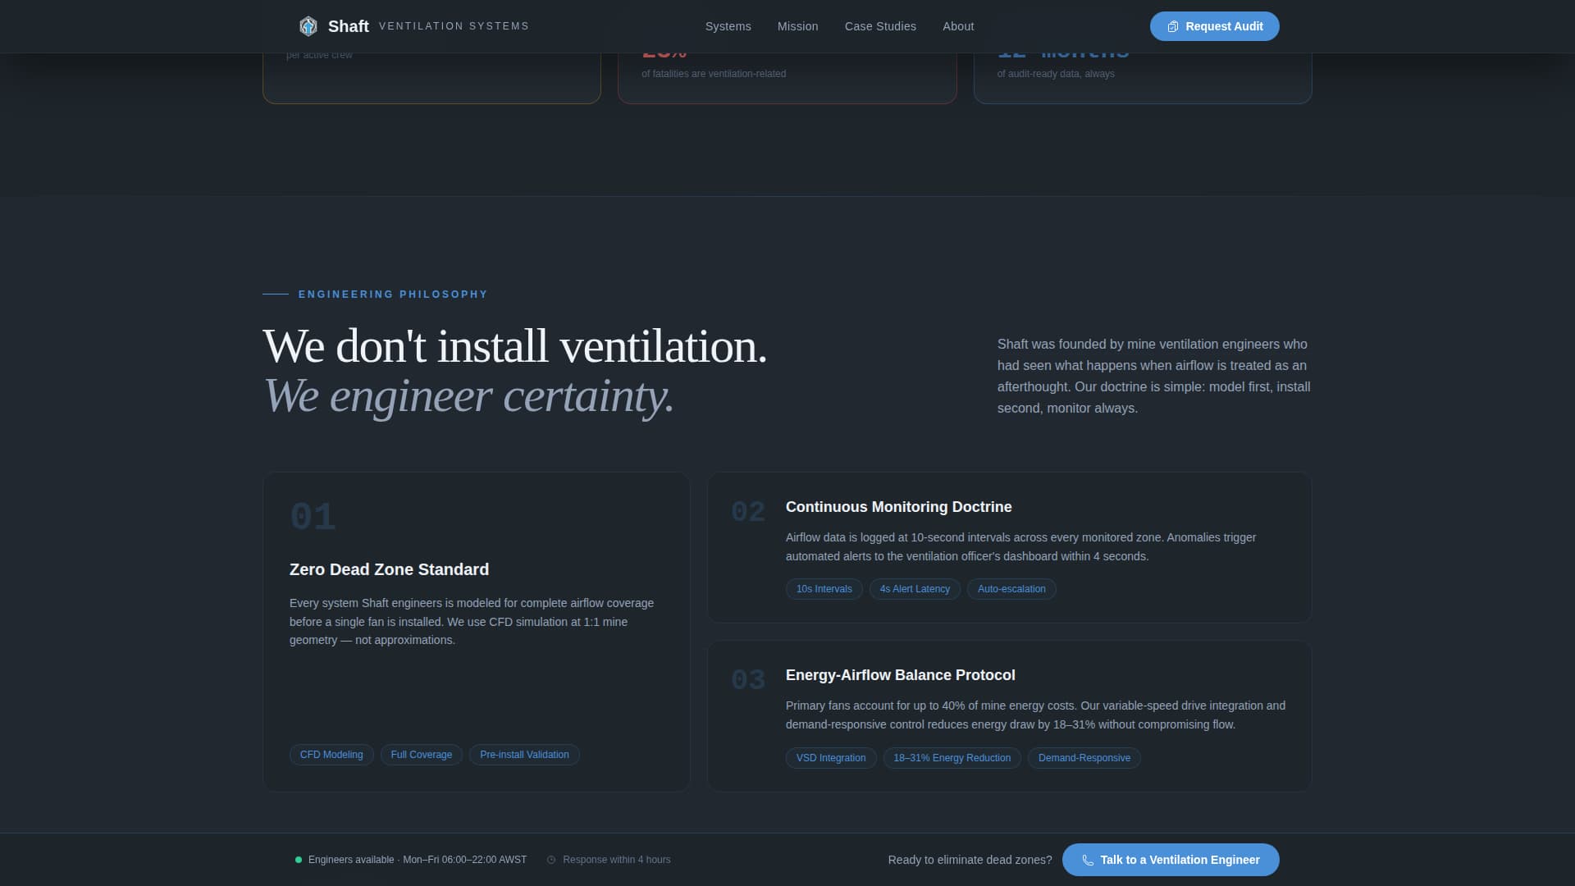Navigate to the About section
Image resolution: width=1575 pixels, height=886 pixels.
(x=958, y=26)
